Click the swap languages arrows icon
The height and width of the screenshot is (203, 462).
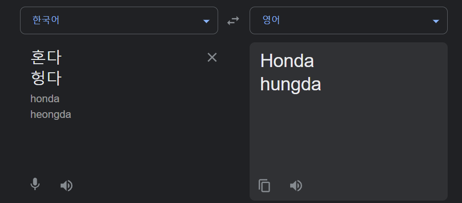tap(233, 20)
